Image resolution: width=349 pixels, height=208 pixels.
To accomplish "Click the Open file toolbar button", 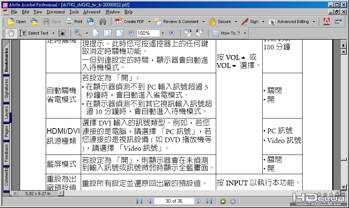I will [16, 22].
